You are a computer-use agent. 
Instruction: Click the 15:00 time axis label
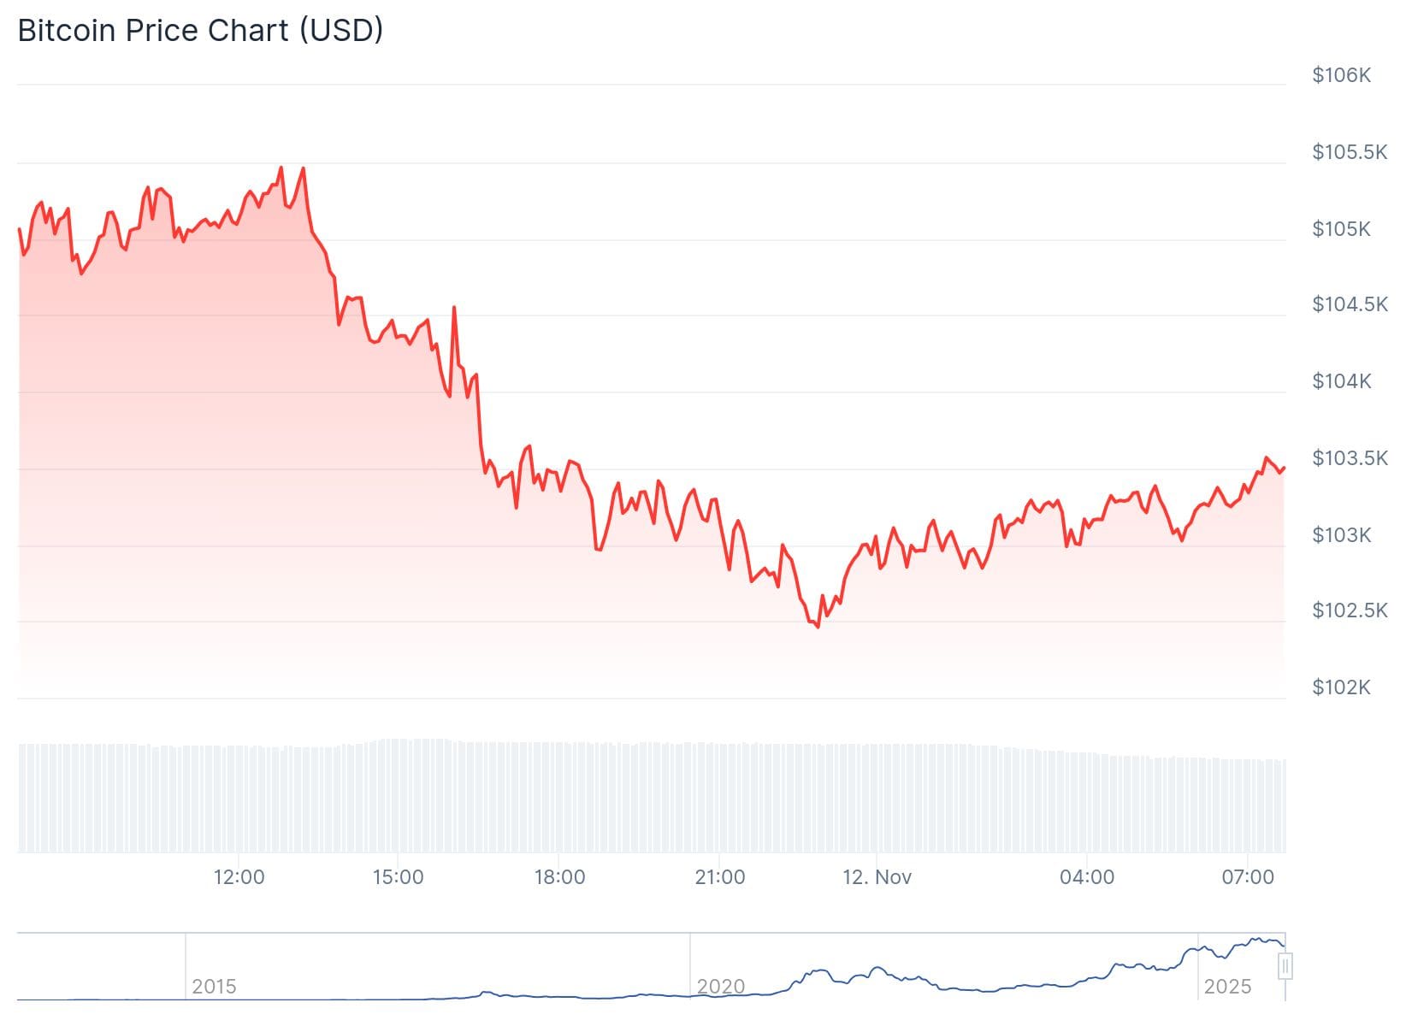click(398, 877)
